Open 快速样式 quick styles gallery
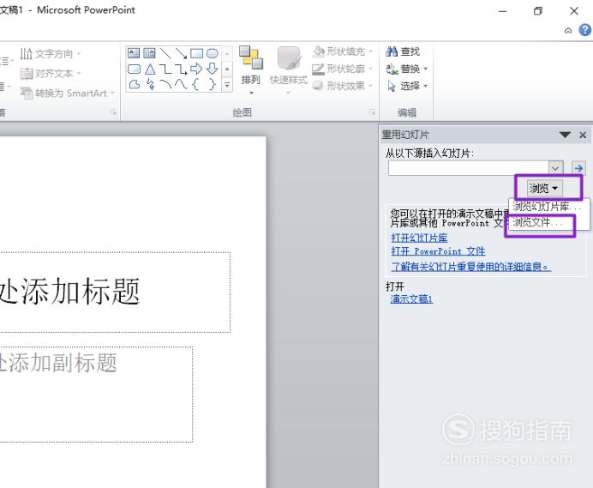This screenshot has width=593, height=488. pos(289,70)
